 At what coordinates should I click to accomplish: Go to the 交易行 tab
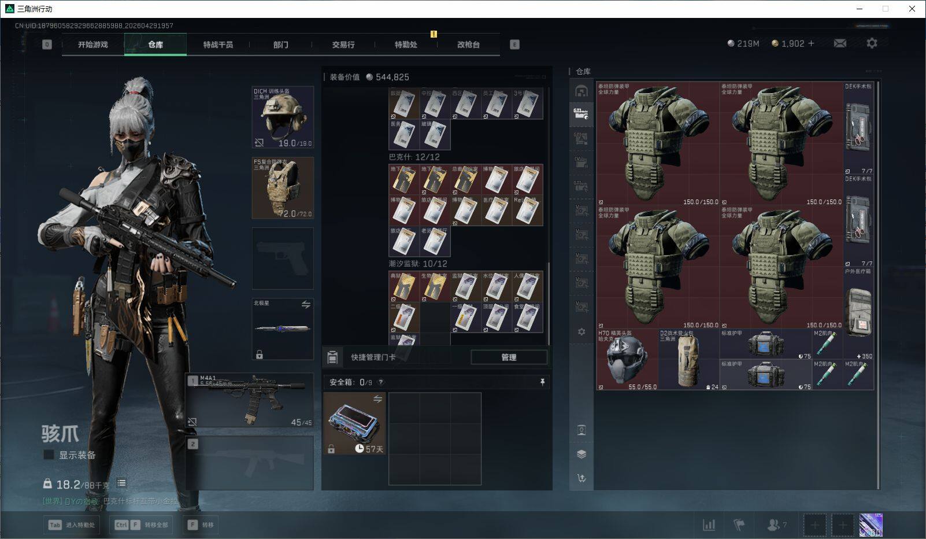coord(343,45)
